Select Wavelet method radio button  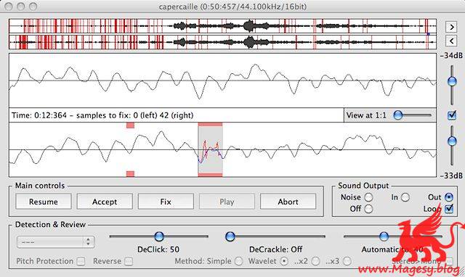tap(284, 261)
